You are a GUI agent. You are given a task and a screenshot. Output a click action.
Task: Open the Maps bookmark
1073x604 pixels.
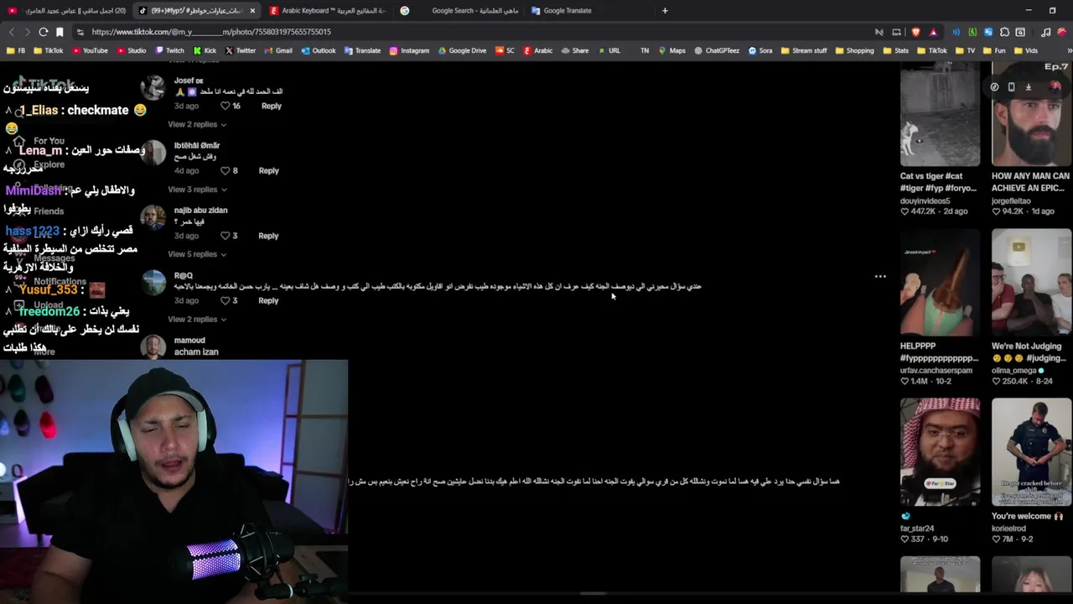click(x=671, y=50)
